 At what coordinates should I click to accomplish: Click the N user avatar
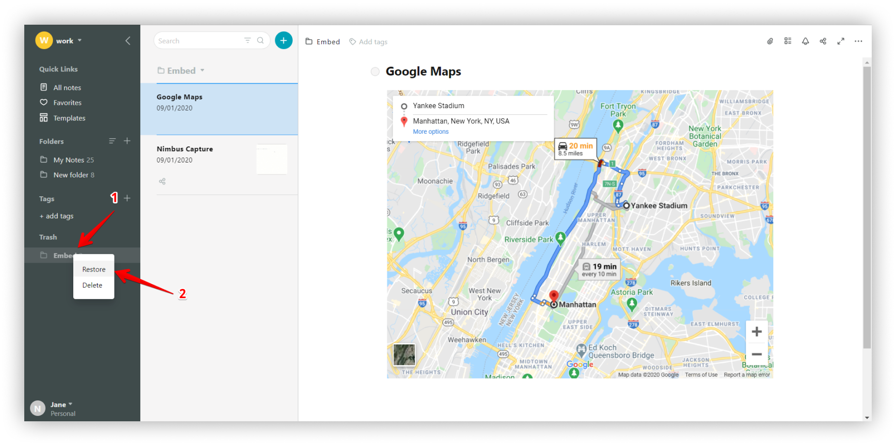[x=38, y=409]
